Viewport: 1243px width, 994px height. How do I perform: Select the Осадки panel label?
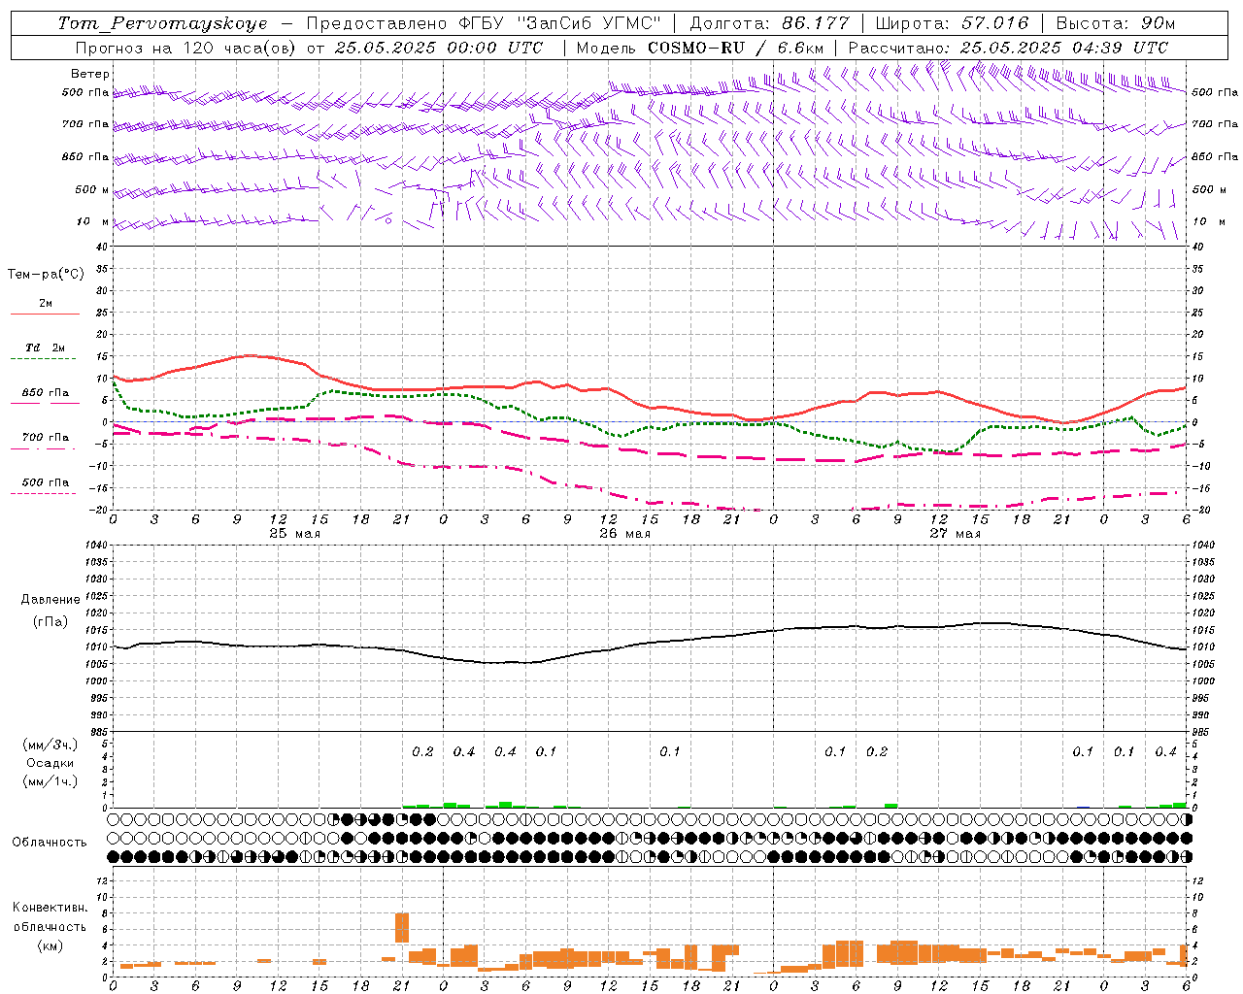click(x=50, y=763)
